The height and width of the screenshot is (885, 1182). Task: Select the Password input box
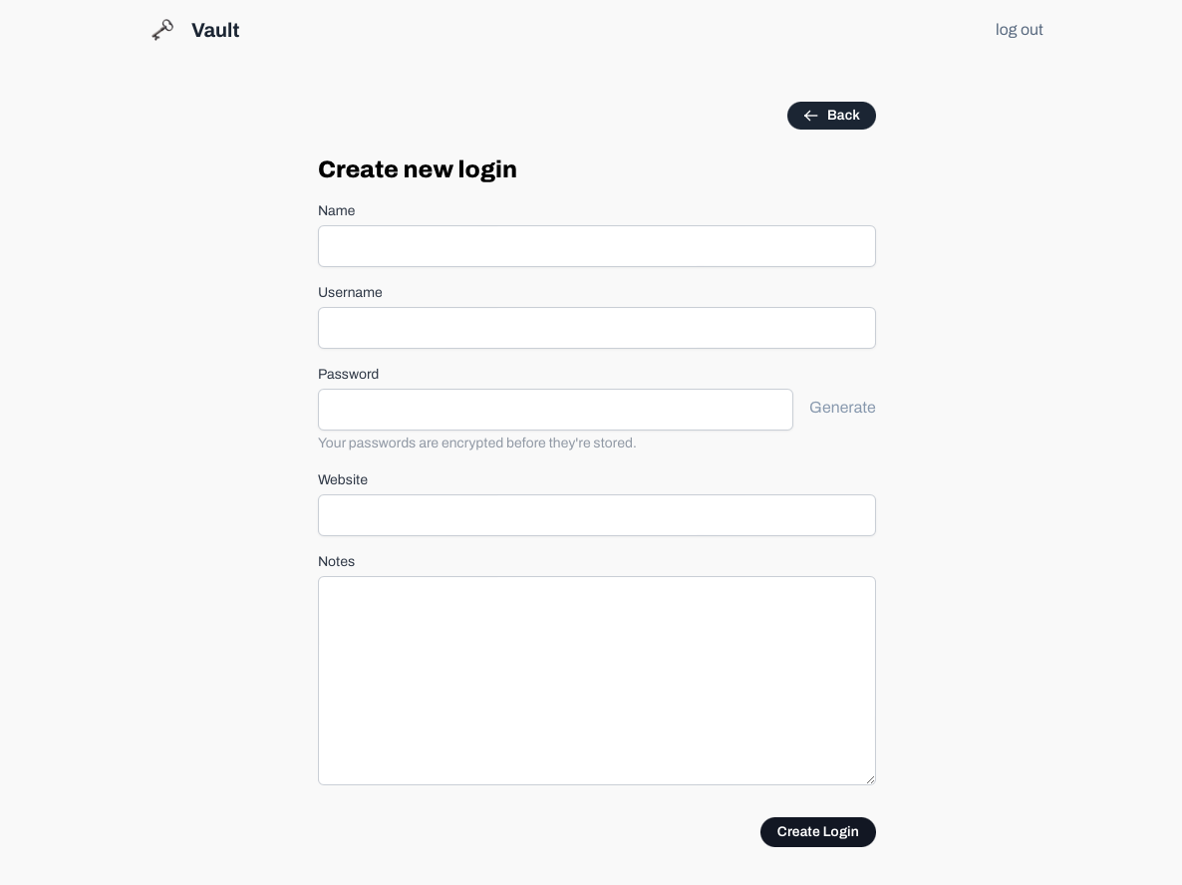(555, 410)
